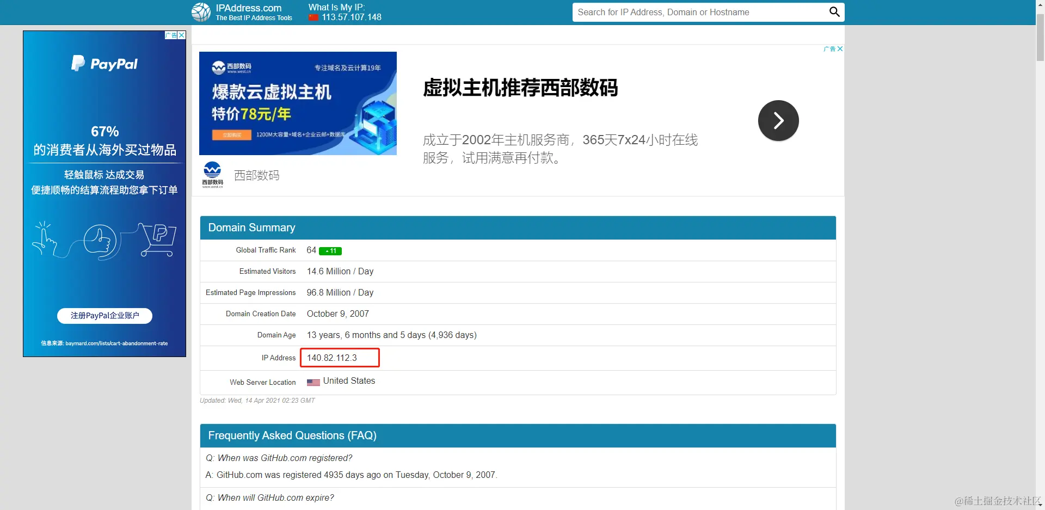
Task: Close the 西部数码 banner ad
Action: point(840,49)
